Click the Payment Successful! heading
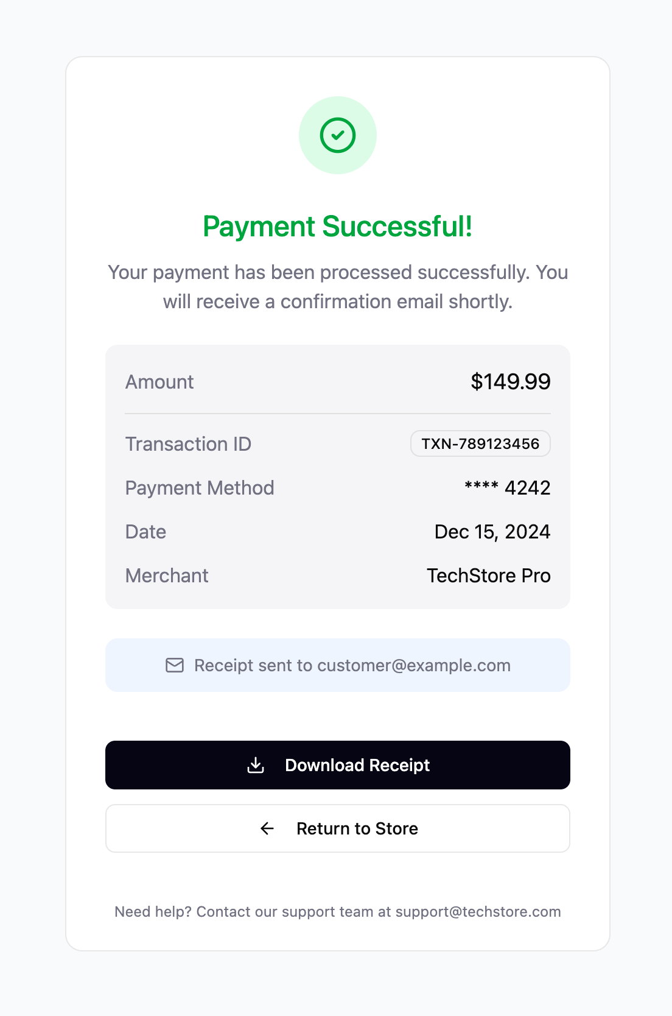The image size is (672, 1016). tap(337, 227)
